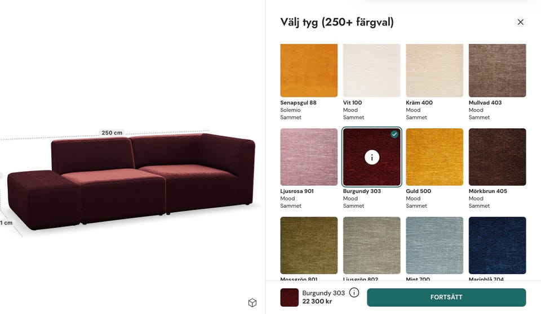541x314 pixels.
Task: Pick the Kräm 400 fabric swatch
Action: coord(434,70)
